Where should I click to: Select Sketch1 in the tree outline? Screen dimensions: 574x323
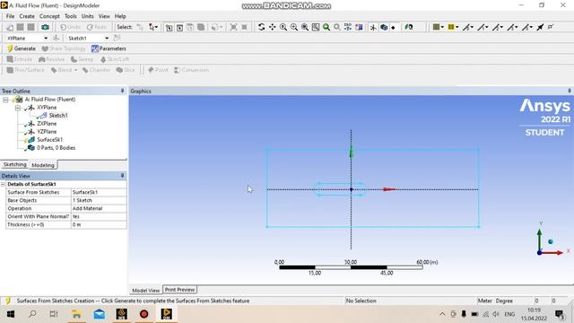(x=58, y=116)
